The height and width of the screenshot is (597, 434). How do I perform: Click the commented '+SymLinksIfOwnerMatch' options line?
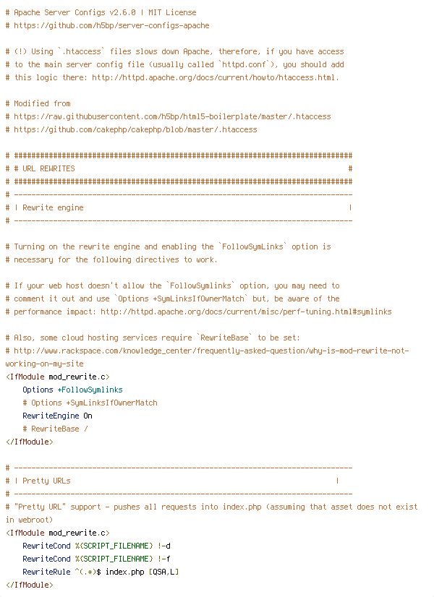[90, 403]
